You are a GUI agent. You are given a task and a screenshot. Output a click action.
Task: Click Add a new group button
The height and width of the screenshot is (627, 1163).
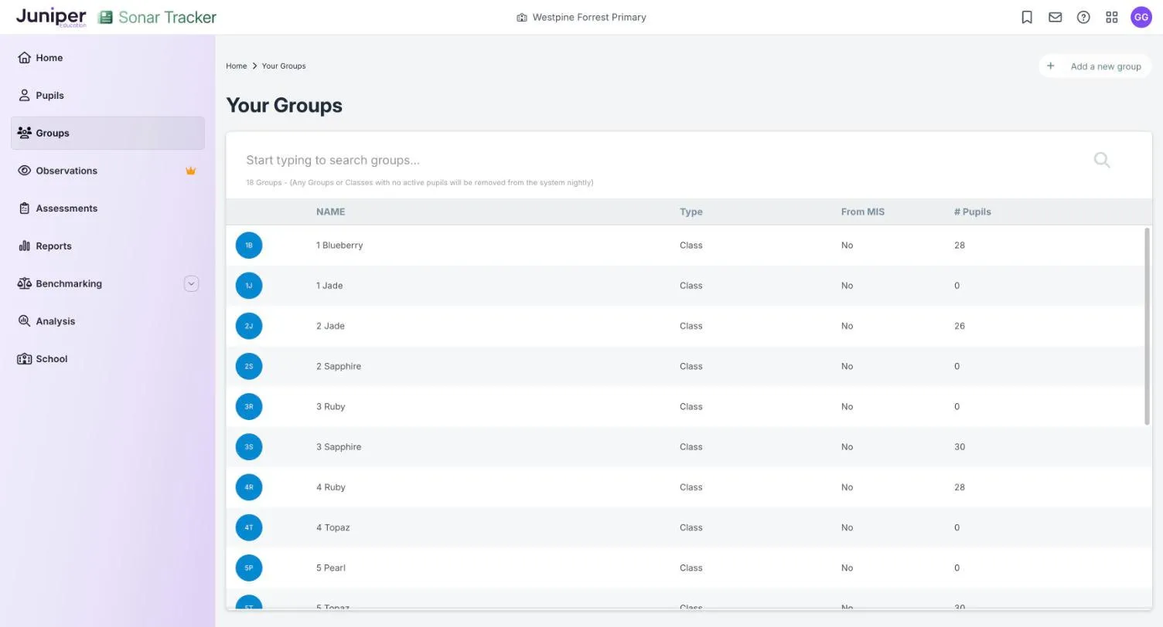(x=1095, y=66)
